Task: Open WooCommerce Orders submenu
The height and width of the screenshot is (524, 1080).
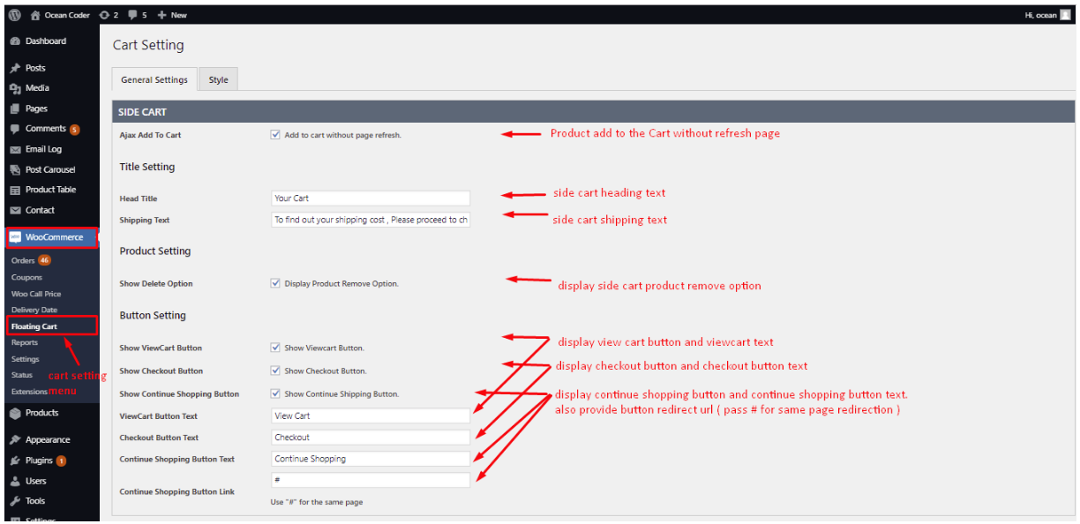Action: coord(23,261)
